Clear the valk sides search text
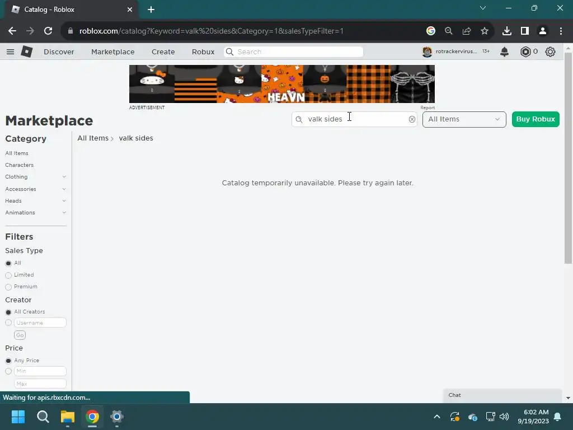The width and height of the screenshot is (573, 430). pos(412,119)
